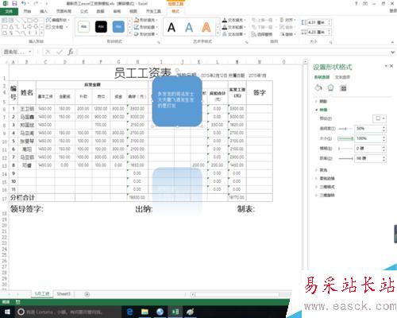Click the Save icon in the quick access toolbar
The width and height of the screenshot is (397, 318).
[14, 4]
